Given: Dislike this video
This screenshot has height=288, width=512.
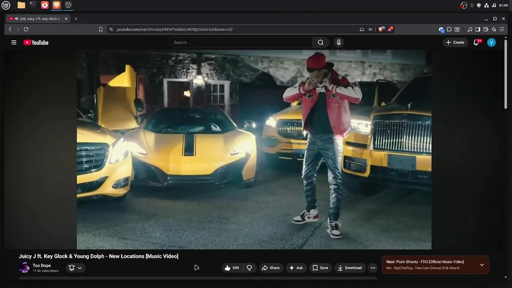Looking at the screenshot, I should [250, 268].
